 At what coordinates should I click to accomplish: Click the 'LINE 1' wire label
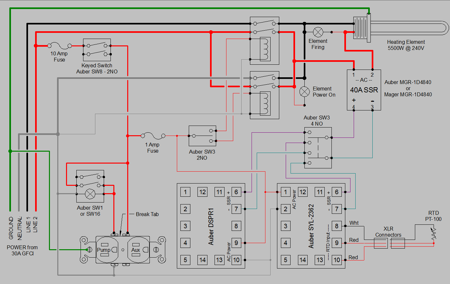pos(28,224)
